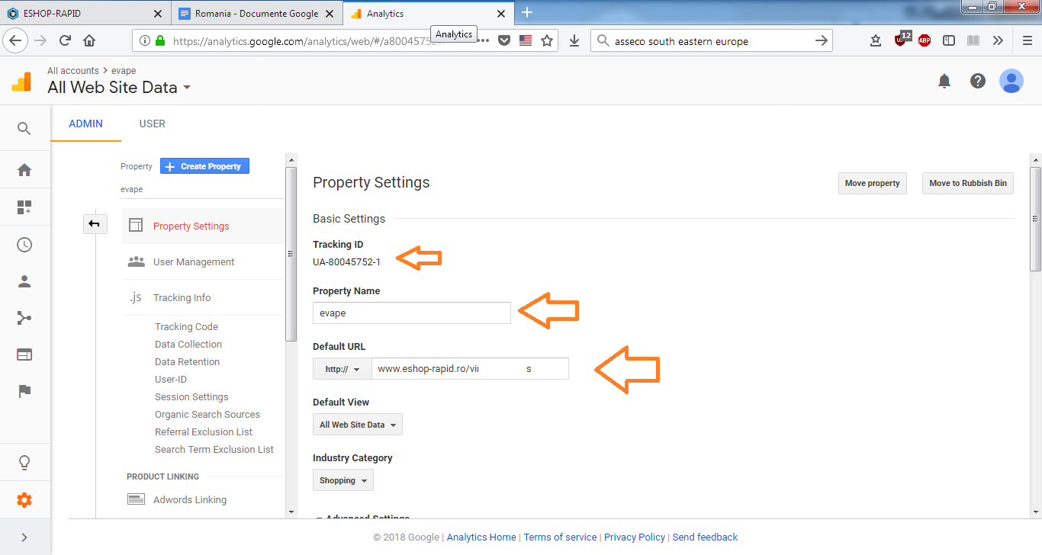Click the Default URL input field
Screen dimensions: 1042x555
[x=470, y=369]
